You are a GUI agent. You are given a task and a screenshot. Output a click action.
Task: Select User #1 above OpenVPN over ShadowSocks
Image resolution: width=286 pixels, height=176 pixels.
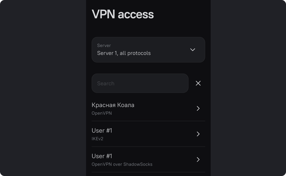[102, 156]
